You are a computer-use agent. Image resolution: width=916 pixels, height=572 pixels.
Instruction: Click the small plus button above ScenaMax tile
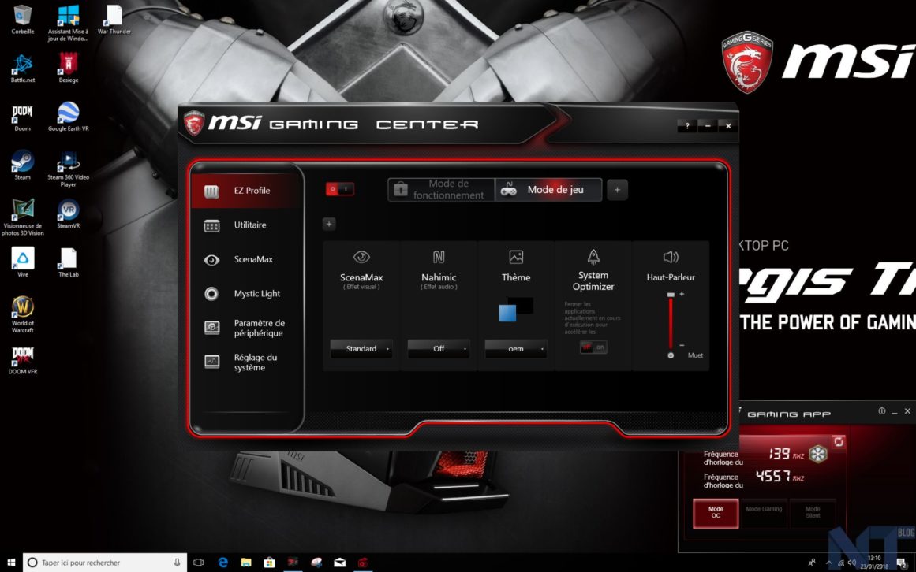point(329,224)
